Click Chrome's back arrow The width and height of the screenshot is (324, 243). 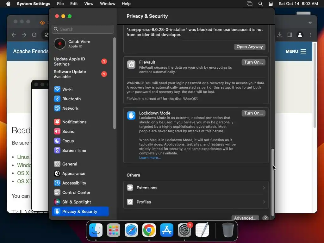tap(14, 35)
